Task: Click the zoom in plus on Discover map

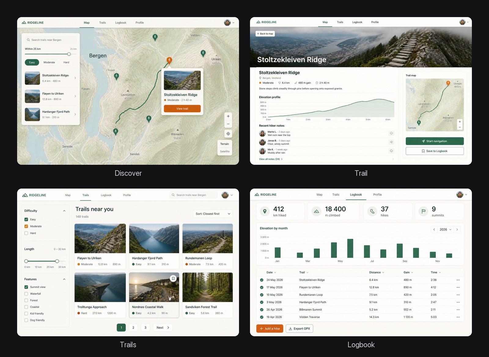Action: click(228, 116)
